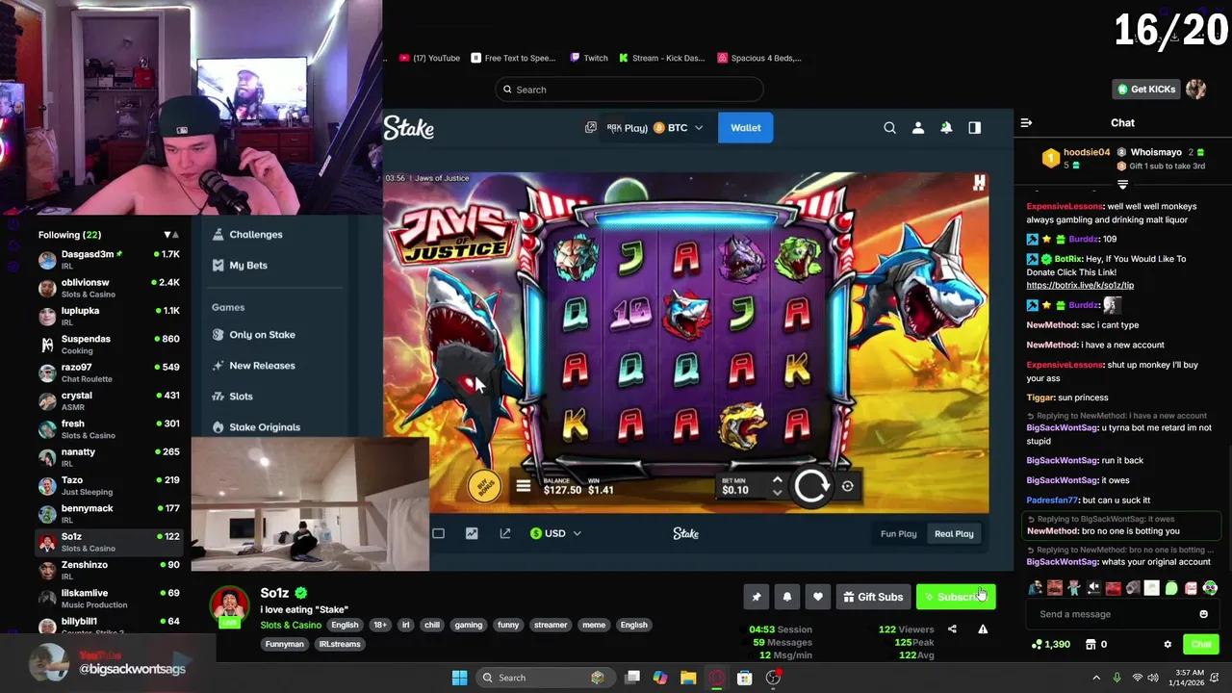Open the slot hamburger menu icon

click(523, 487)
